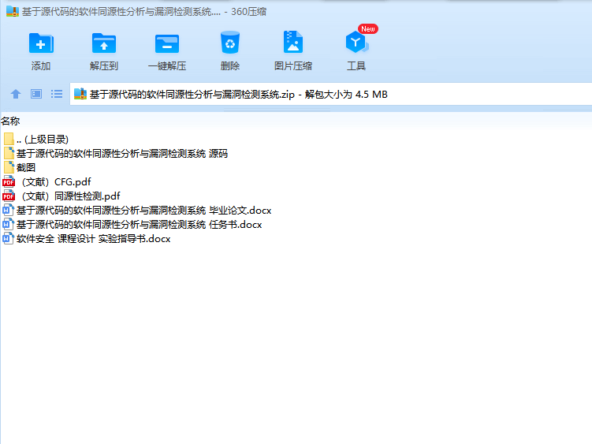
Task: Click the archive path address field
Action: [331, 94]
